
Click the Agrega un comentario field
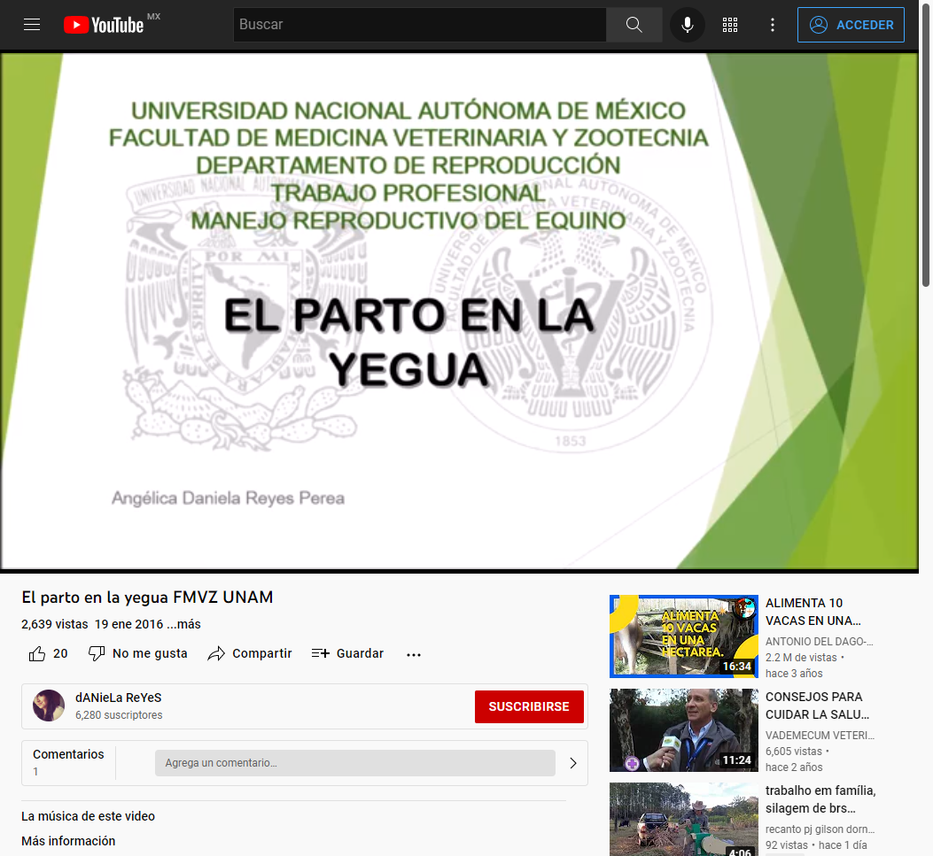click(x=355, y=763)
